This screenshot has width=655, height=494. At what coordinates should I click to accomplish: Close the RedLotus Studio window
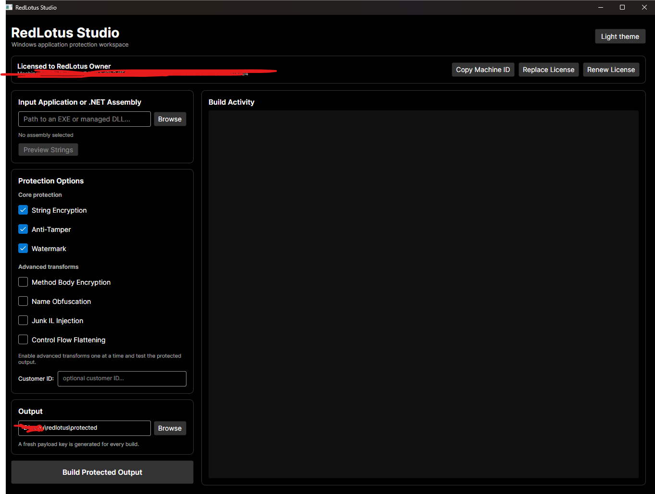(x=644, y=7)
